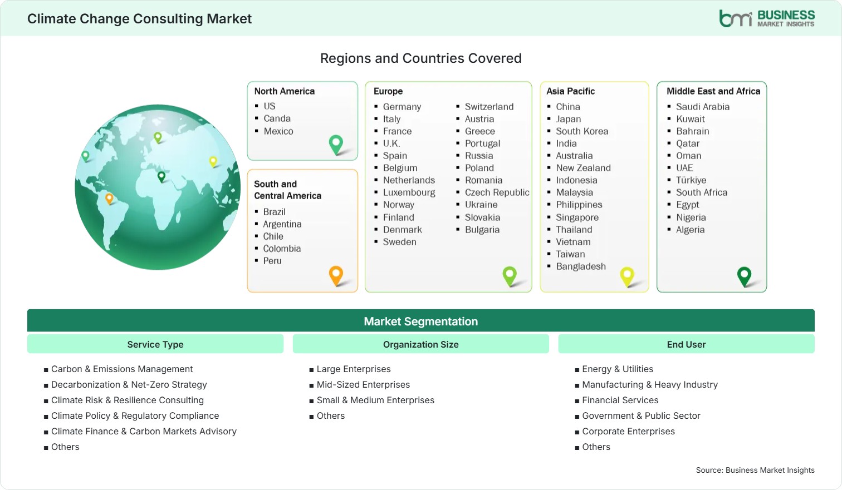
Task: Click Sweden in Europe list
Action: (x=399, y=242)
